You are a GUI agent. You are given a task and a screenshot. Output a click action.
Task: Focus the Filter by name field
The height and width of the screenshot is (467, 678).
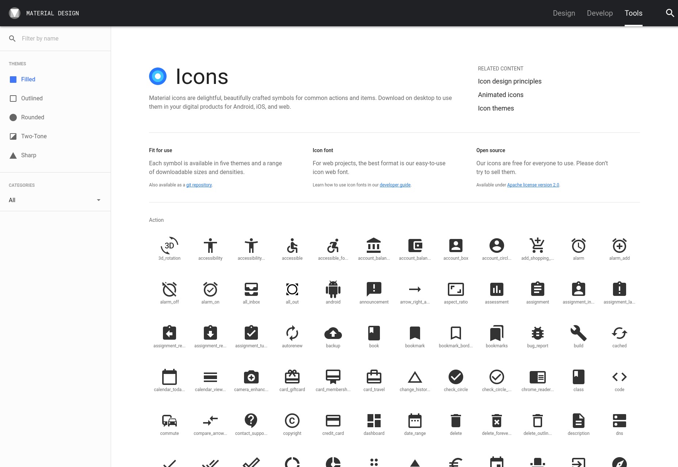[62, 39]
